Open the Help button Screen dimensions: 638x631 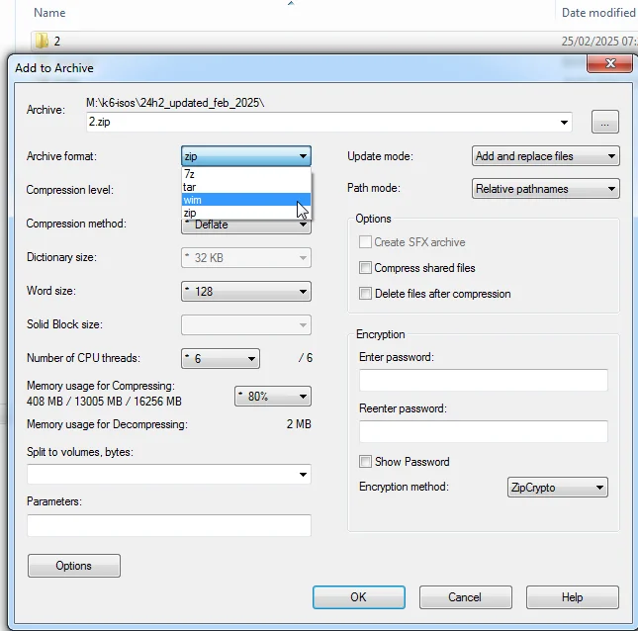click(572, 597)
